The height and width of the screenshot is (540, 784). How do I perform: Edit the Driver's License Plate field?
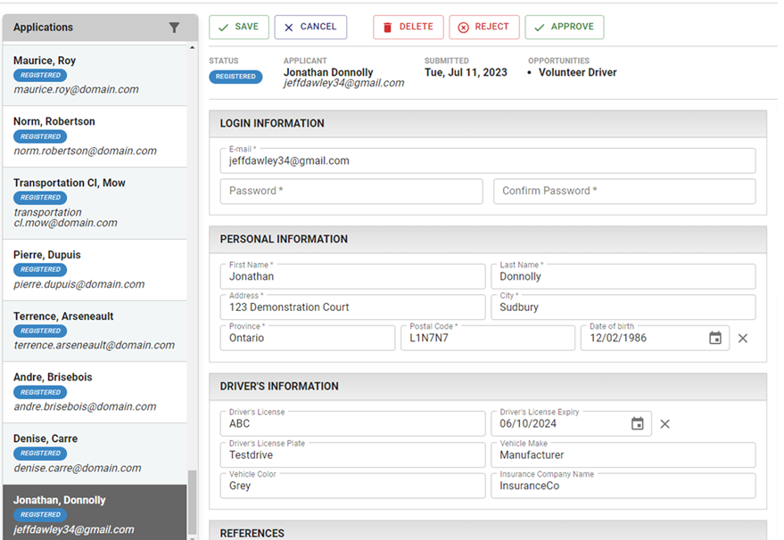point(352,455)
